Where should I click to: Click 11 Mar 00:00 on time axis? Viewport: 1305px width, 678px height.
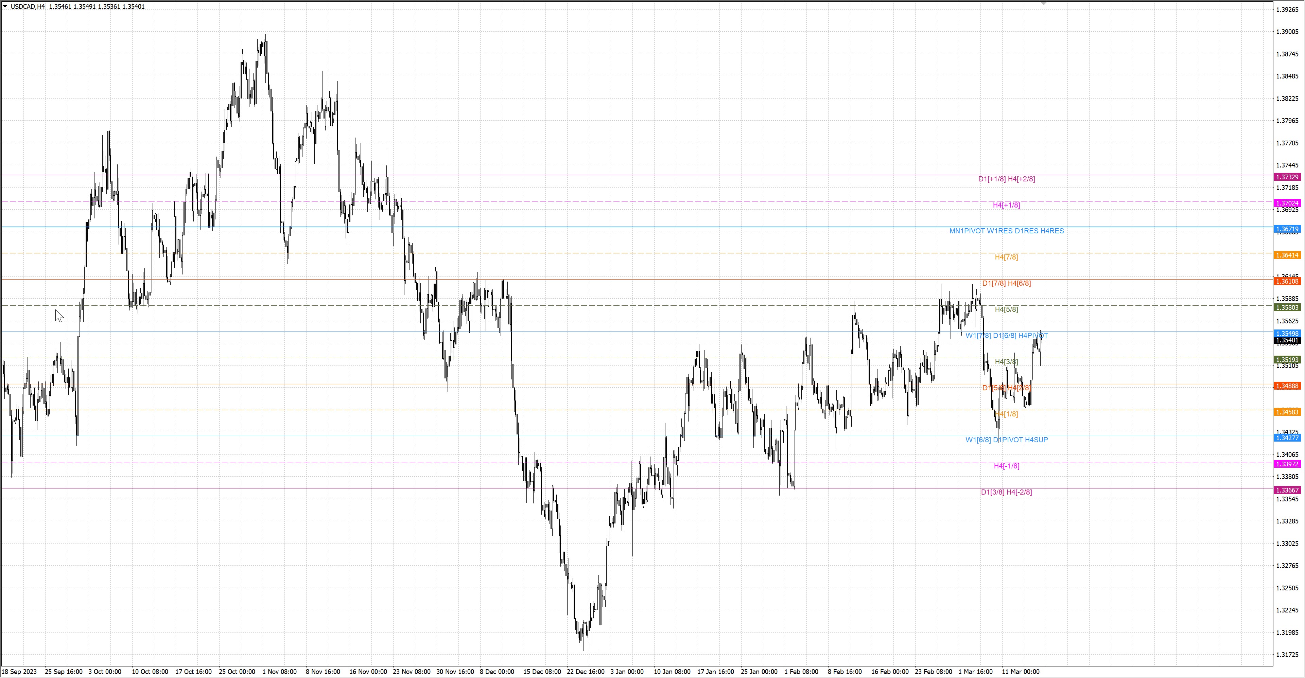[1020, 672]
